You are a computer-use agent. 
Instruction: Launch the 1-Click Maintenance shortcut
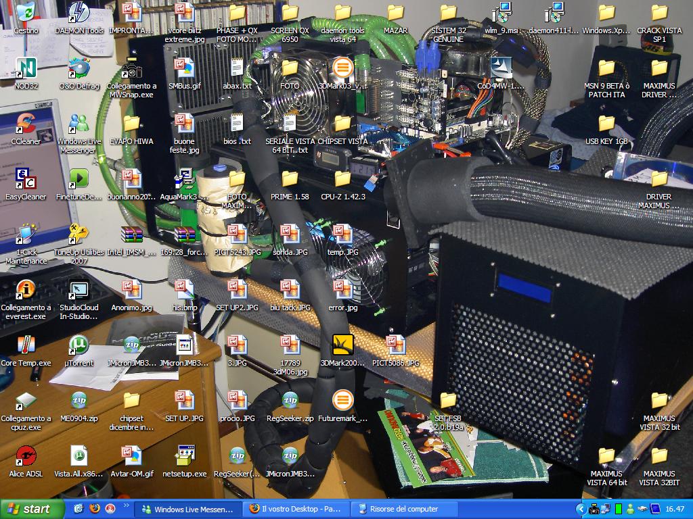(26, 234)
